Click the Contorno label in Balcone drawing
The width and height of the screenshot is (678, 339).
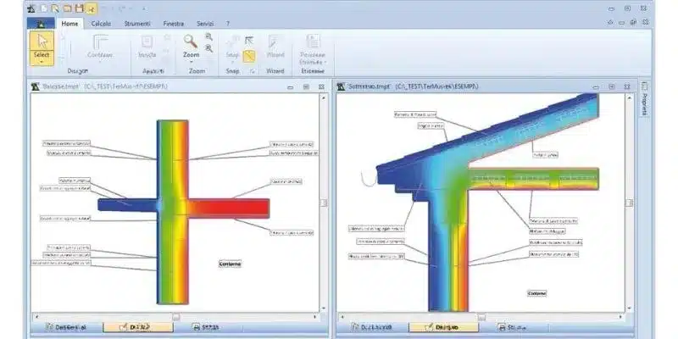point(230,264)
